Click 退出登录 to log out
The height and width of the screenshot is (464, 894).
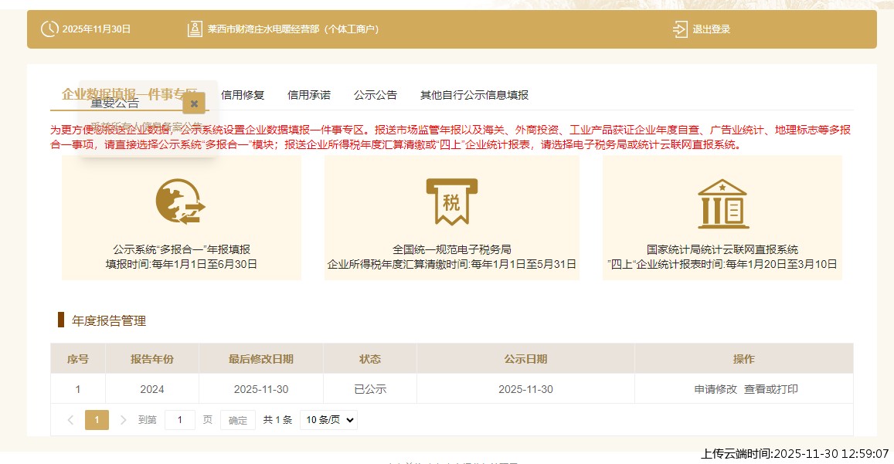pyautogui.click(x=712, y=29)
